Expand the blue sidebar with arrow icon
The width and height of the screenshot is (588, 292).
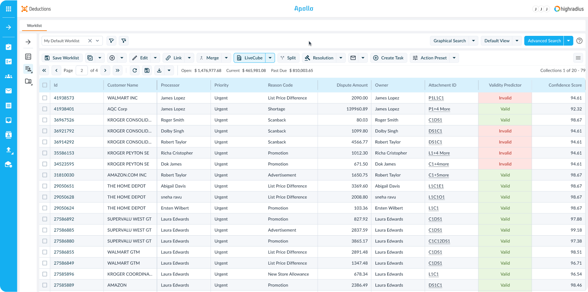coord(8,27)
